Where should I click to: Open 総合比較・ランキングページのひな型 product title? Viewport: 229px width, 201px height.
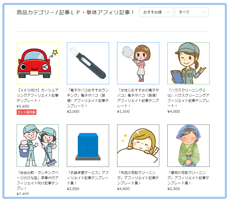pyautogui.click(x=38, y=180)
